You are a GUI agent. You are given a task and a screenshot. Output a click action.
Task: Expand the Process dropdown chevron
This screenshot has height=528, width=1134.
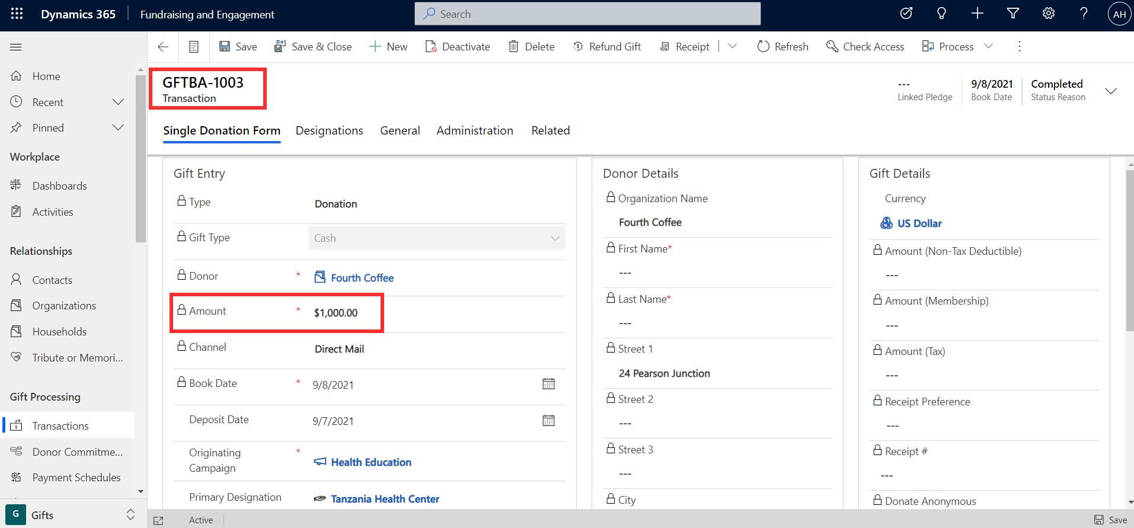[988, 46]
